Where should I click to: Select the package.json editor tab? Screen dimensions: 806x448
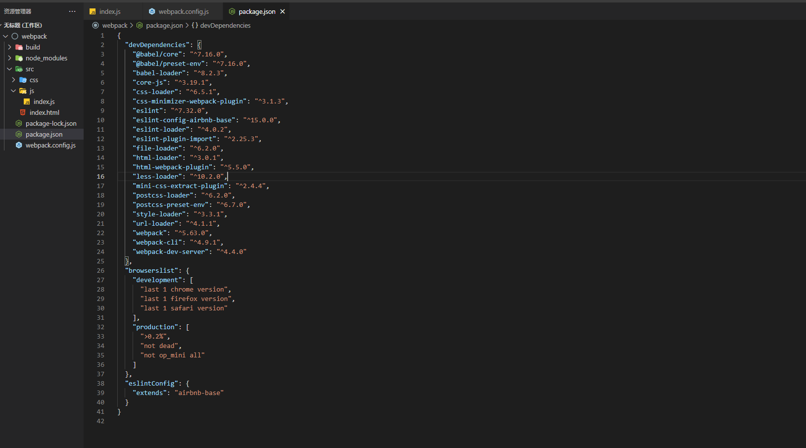(256, 11)
